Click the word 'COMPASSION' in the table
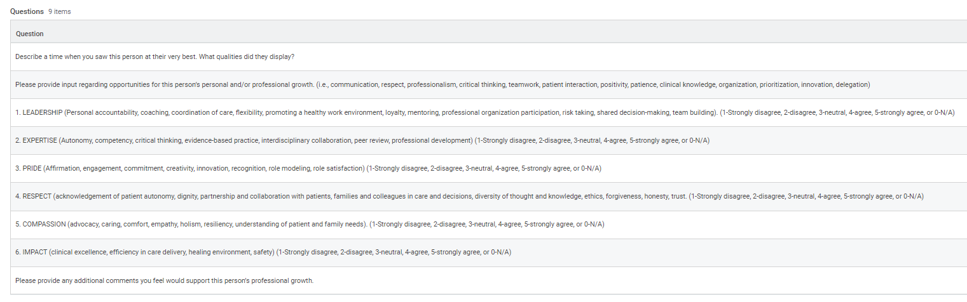967x302 pixels. (45, 224)
